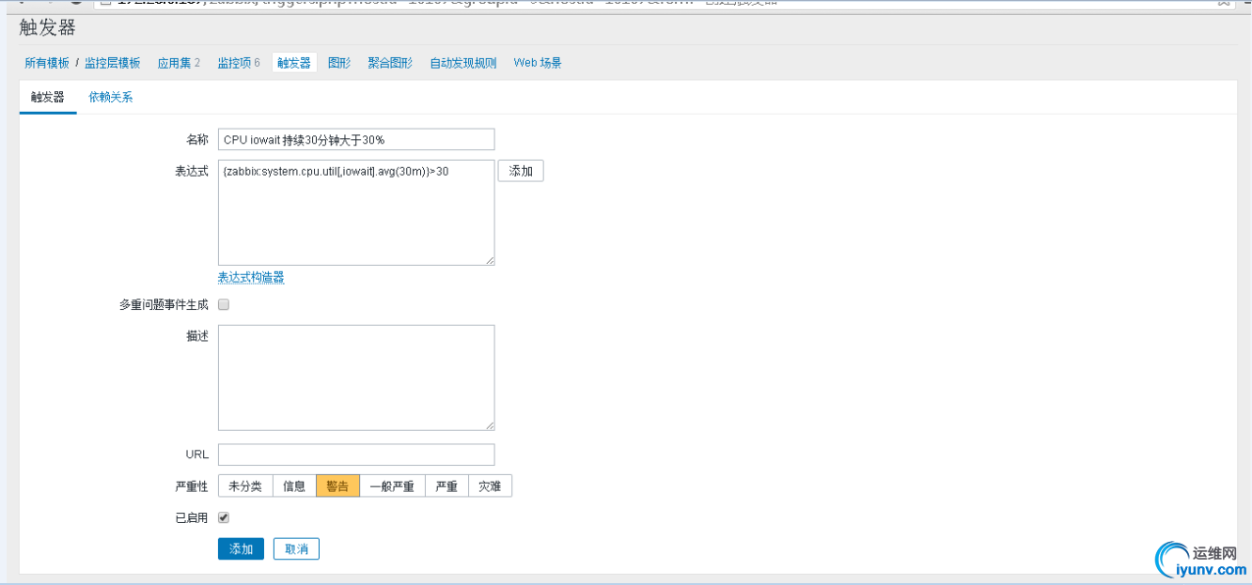Viewport: 1252px width, 585px height.
Task: Select the 触发器 navigation tab
Action: (294, 63)
